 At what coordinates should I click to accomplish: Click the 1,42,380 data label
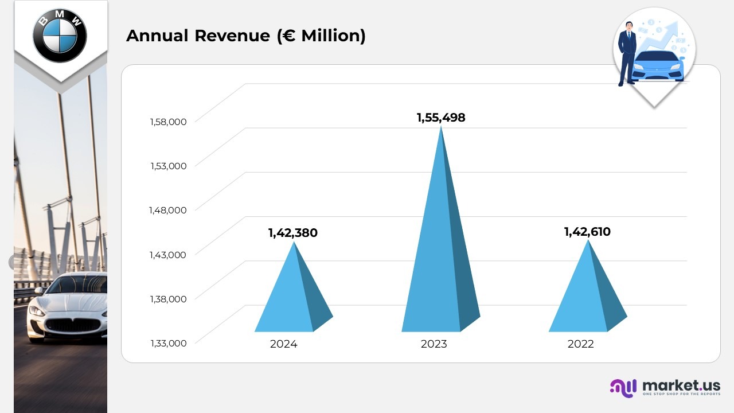point(292,233)
